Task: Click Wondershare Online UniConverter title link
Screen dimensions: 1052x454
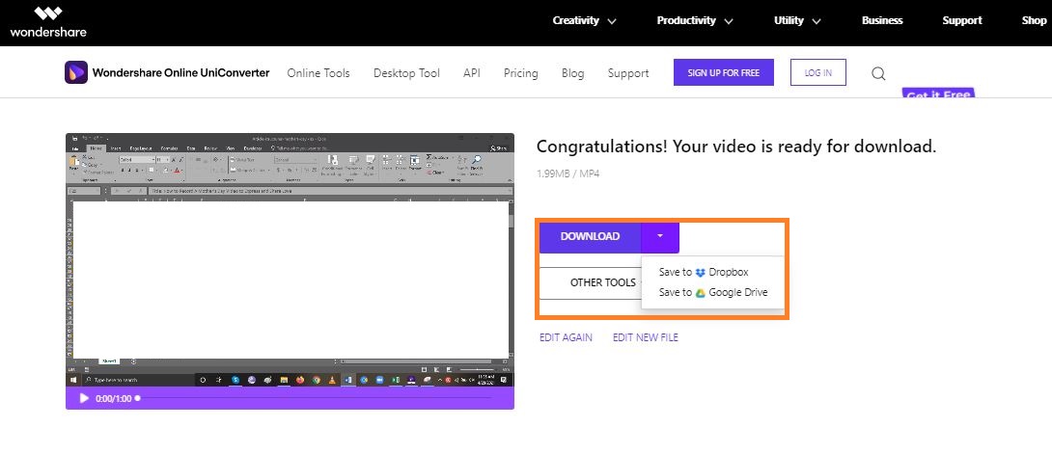Action: (x=180, y=73)
